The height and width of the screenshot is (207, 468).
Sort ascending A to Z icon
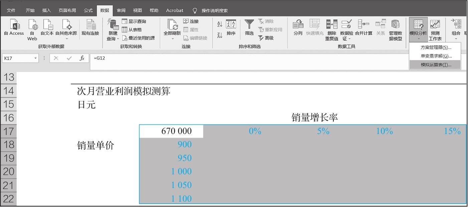[x=219, y=24]
